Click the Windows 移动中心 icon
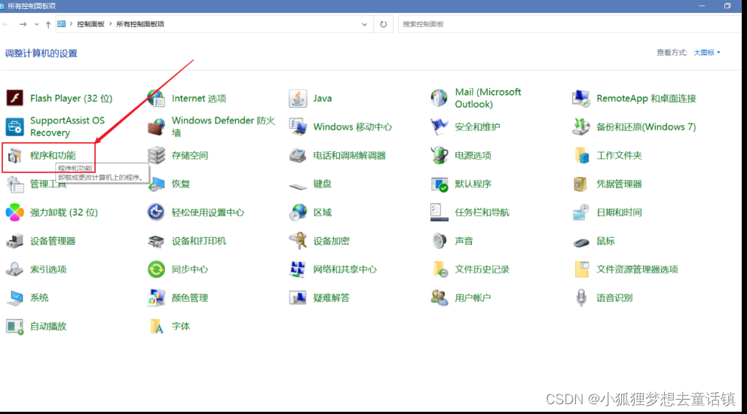The image size is (747, 414). coord(298,126)
